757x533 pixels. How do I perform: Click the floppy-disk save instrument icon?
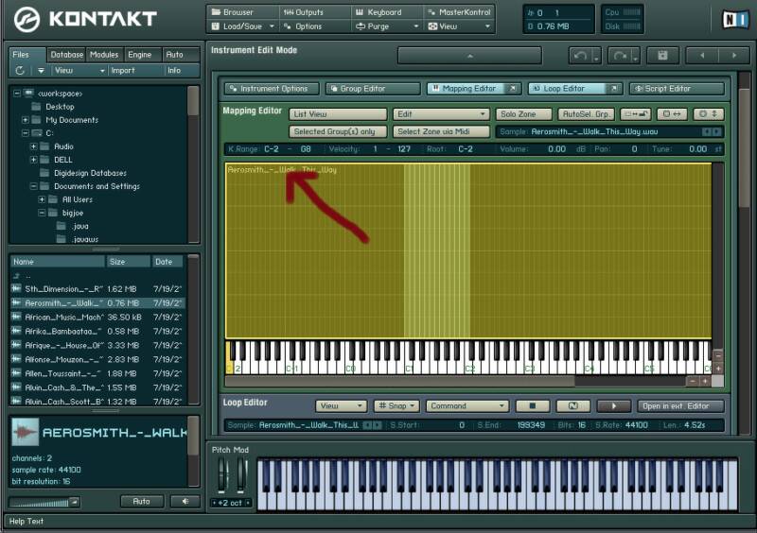coord(662,56)
